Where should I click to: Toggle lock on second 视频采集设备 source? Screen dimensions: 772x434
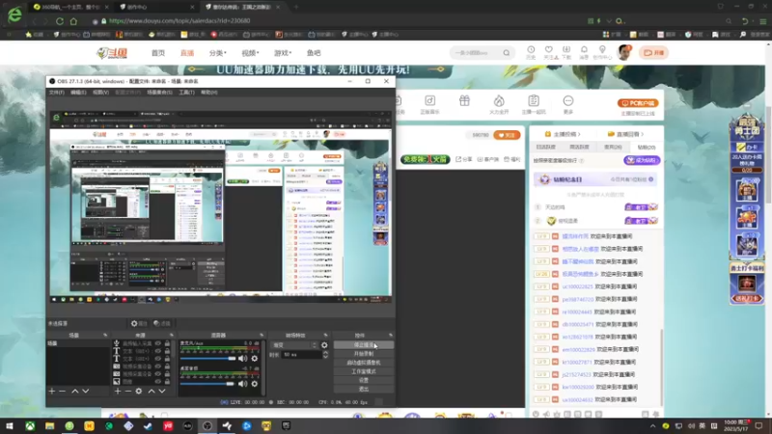pyautogui.click(x=167, y=374)
